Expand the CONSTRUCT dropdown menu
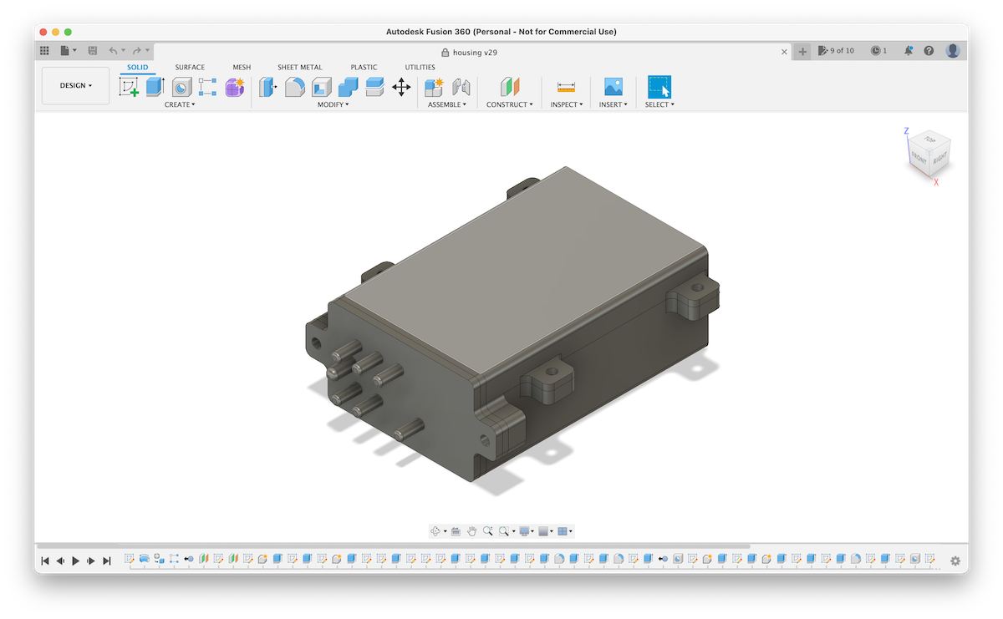Image resolution: width=1003 pixels, height=619 pixels. pyautogui.click(x=509, y=105)
